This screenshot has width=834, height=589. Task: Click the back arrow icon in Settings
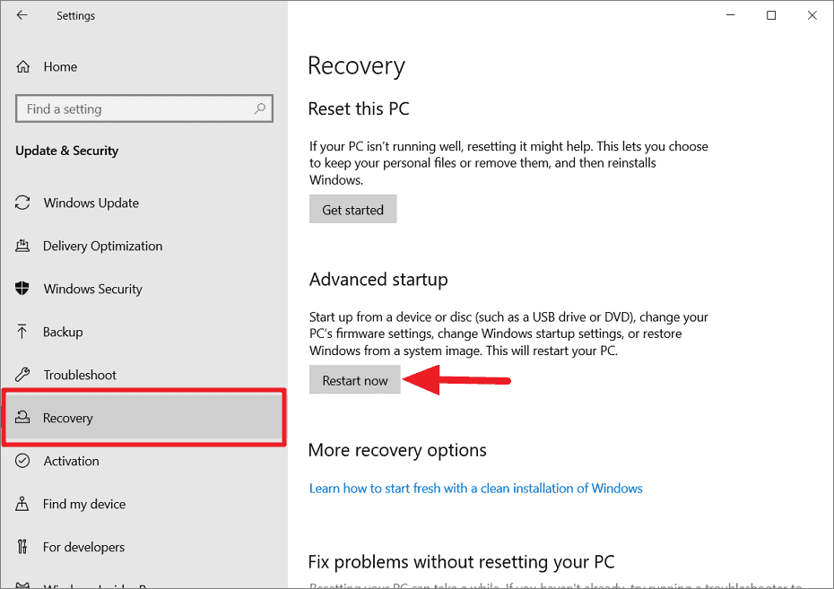coord(22,15)
